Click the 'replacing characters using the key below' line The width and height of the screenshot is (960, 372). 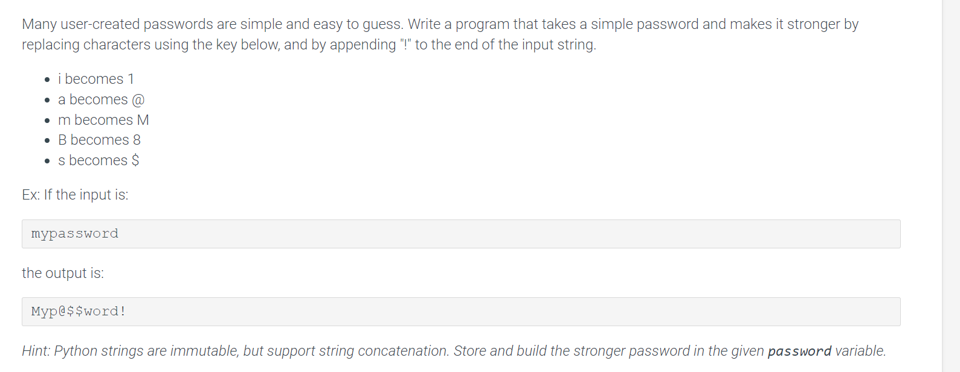click(151, 45)
